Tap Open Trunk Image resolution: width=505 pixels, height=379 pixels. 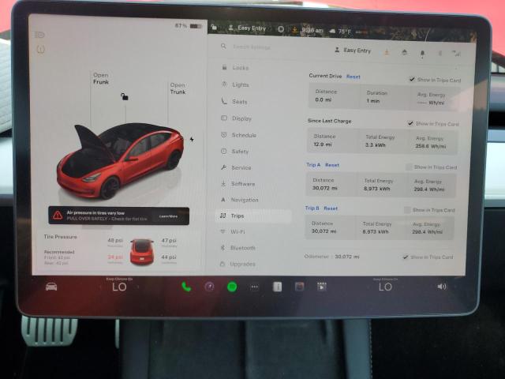coord(178,88)
